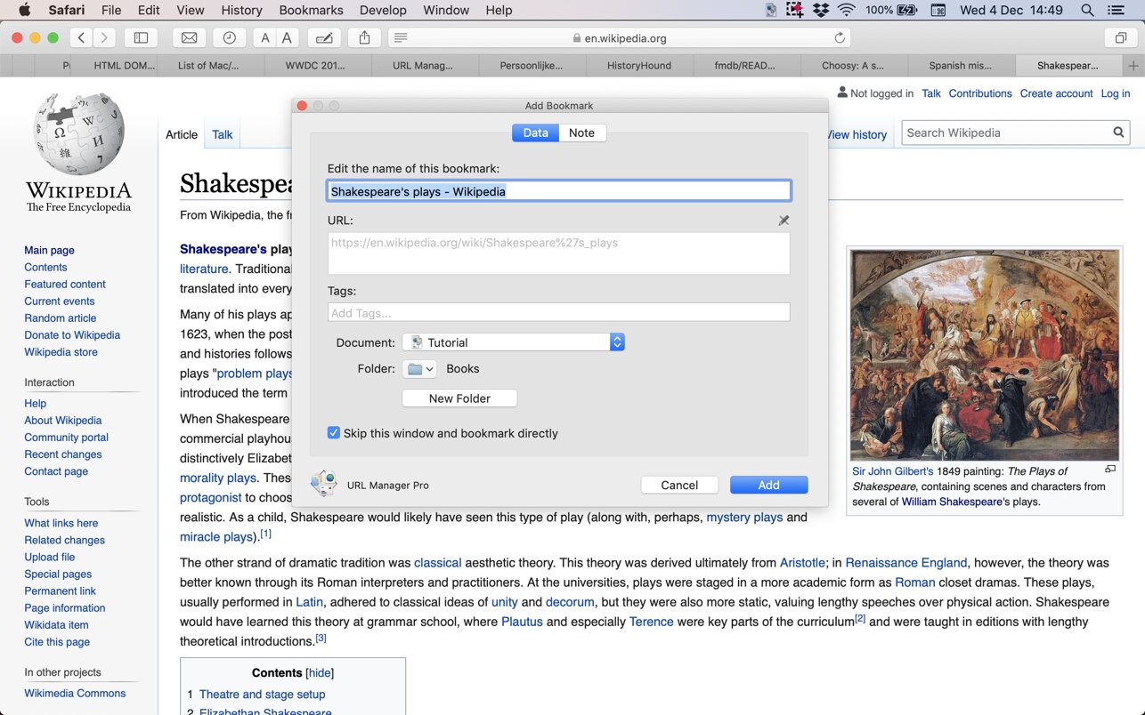Open the Bookmarks menu in menu bar

(311, 10)
